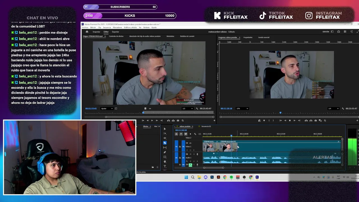Open Program panel menu beside videos youtube
This screenshot has width=359, height=202.
[239, 37]
